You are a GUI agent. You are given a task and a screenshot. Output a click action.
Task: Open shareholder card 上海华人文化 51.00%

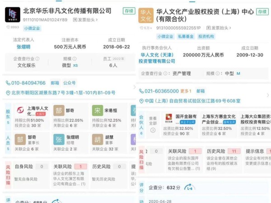point(31,117)
